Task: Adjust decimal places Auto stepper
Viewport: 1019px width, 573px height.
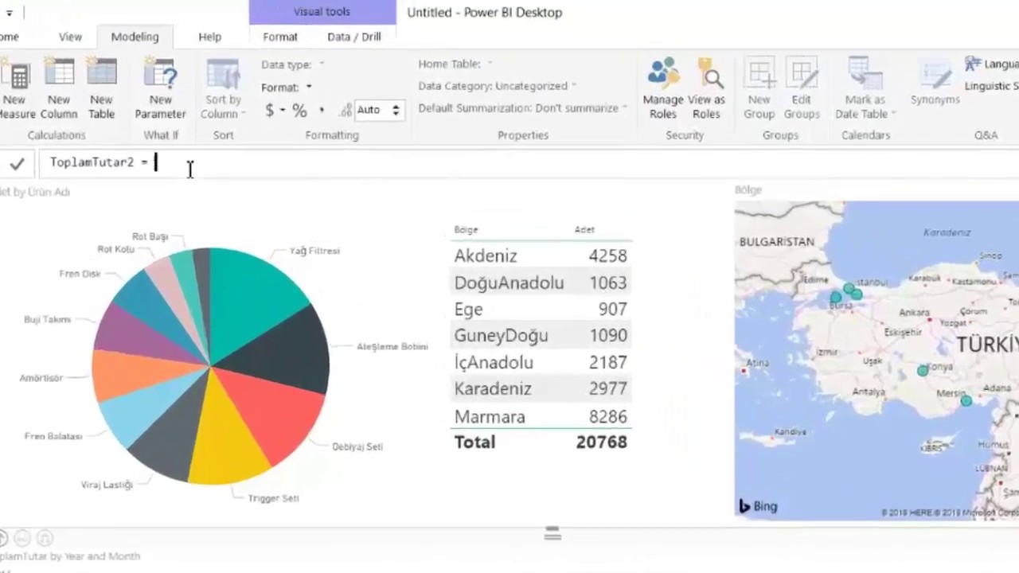Action: pos(396,110)
